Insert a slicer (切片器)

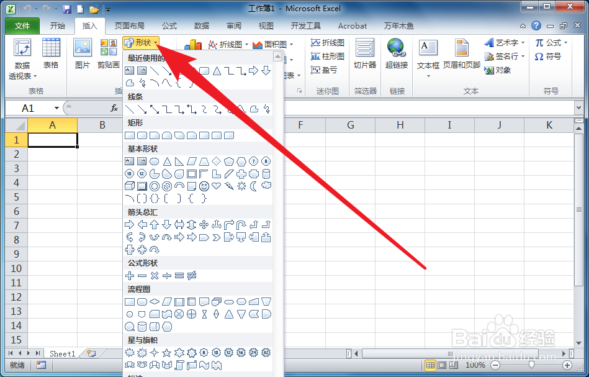365,53
